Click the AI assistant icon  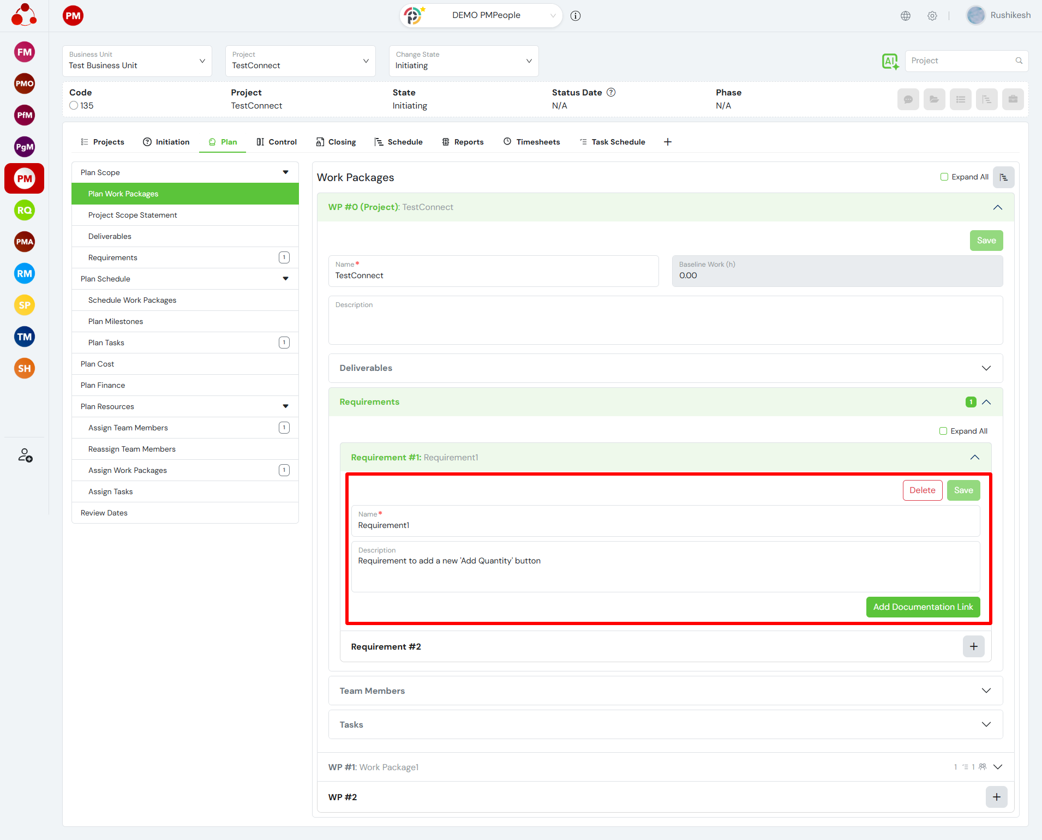click(x=890, y=61)
